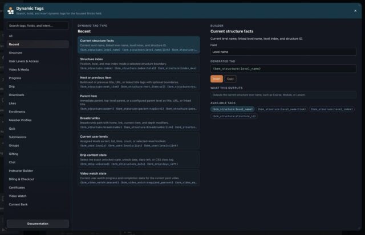The width and height of the screenshot is (365, 235).
Task: Focus the search tags input field
Action: click(38, 26)
